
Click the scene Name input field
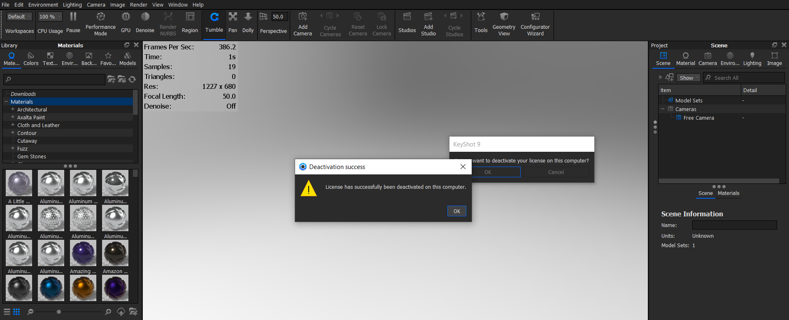click(734, 225)
